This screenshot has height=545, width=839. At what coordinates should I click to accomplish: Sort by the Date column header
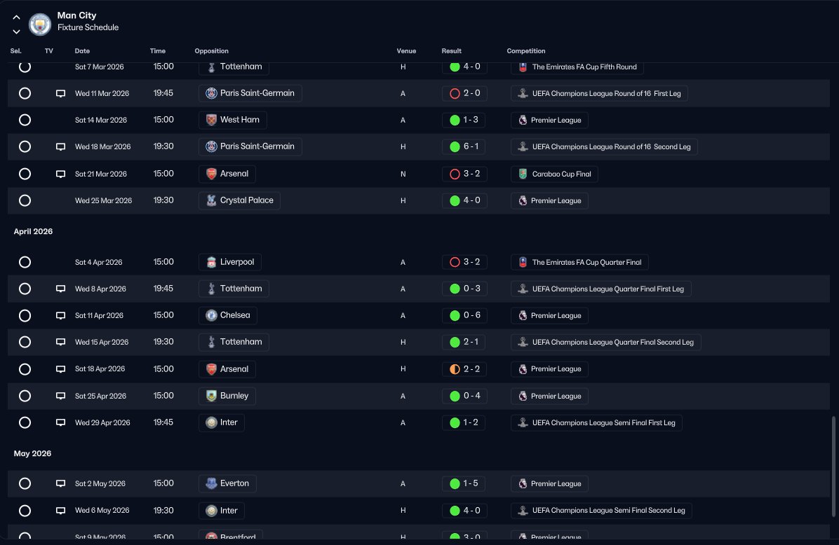[82, 50]
